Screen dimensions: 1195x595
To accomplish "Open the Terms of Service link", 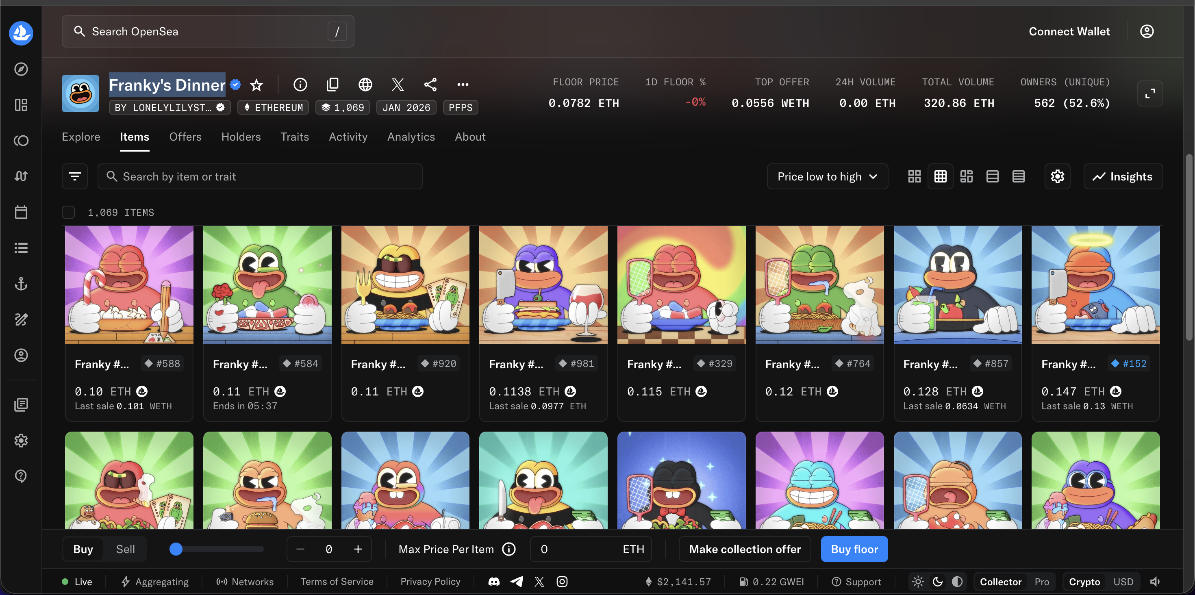I will pos(337,582).
